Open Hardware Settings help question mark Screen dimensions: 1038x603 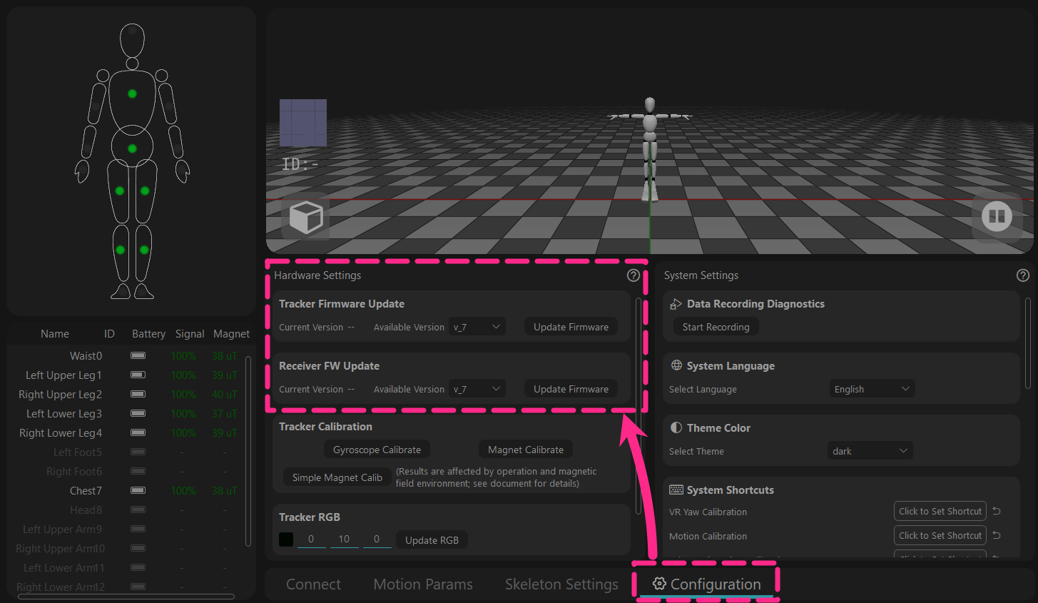(x=634, y=275)
